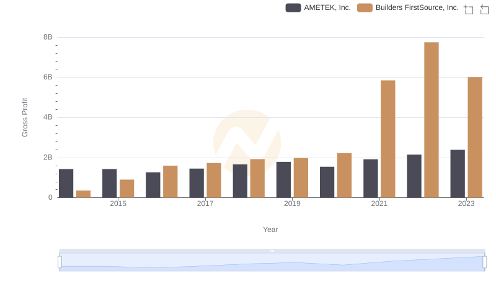The width and height of the screenshot is (496, 286).
Task: Click the 2017 AMETEK bar
Action: (x=197, y=183)
